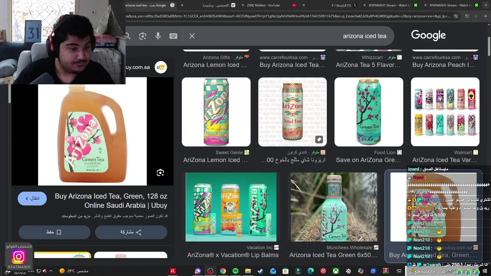
Task: Show hidden system tray icons chevron
Action: 51,271
